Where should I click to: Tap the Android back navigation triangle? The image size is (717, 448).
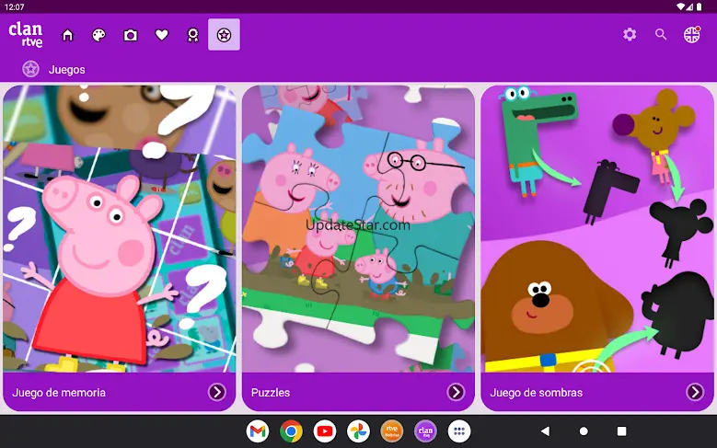point(545,431)
